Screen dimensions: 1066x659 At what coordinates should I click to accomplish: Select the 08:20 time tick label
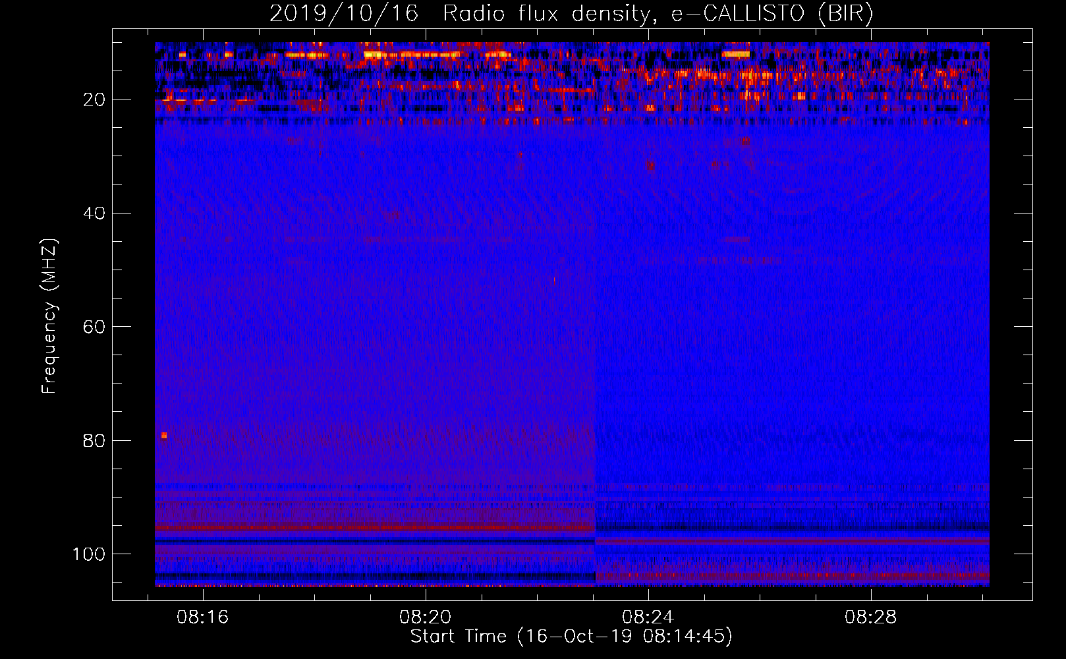[426, 617]
